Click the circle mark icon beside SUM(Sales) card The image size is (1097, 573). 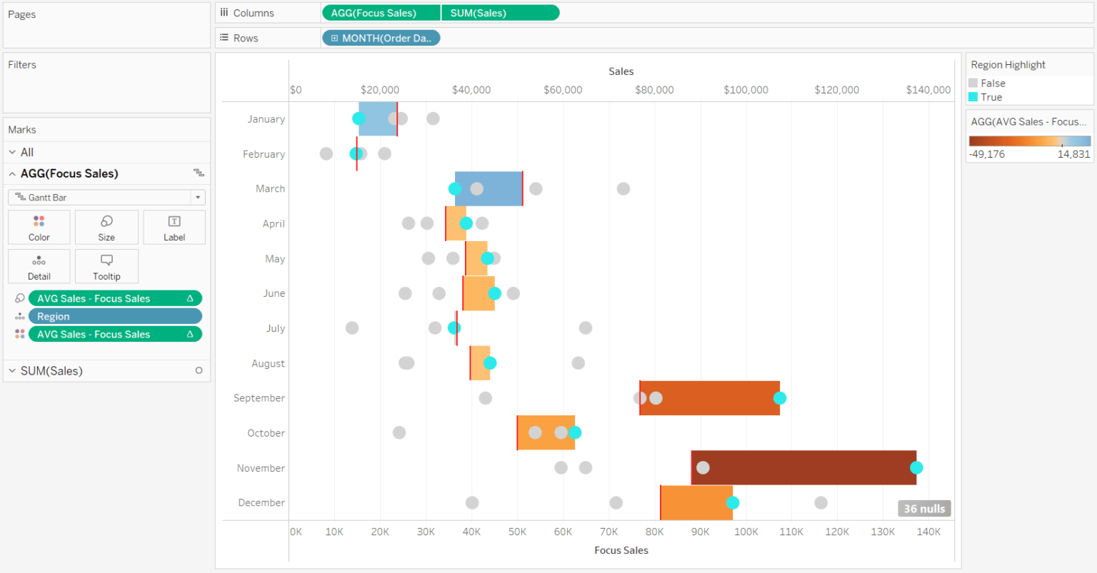tap(199, 370)
